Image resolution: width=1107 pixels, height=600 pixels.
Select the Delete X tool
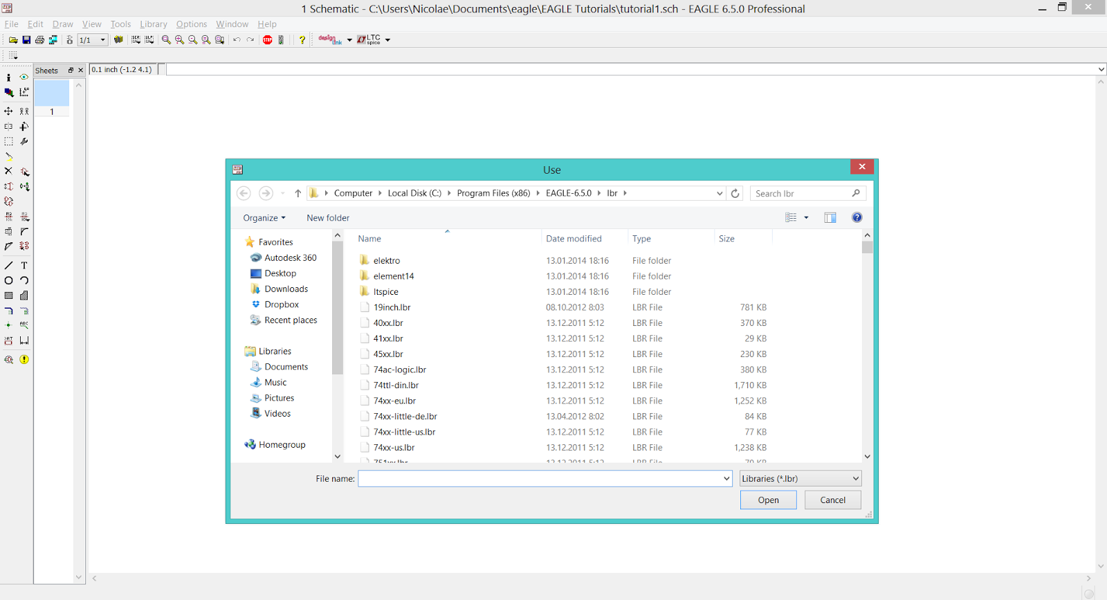8,171
